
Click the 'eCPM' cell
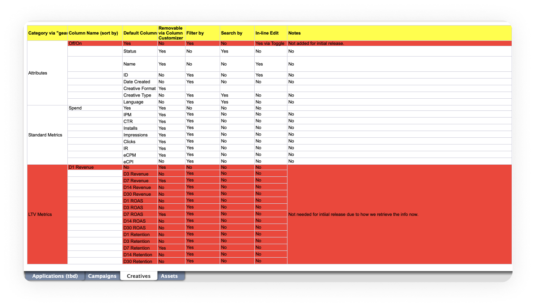pyautogui.click(x=140, y=155)
